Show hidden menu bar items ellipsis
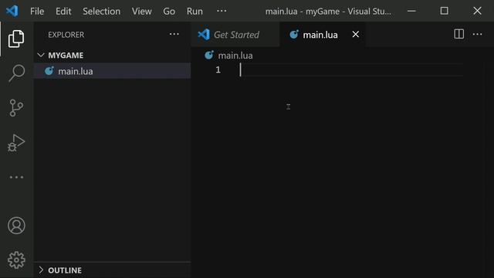The width and height of the screenshot is (494, 278). (x=222, y=11)
